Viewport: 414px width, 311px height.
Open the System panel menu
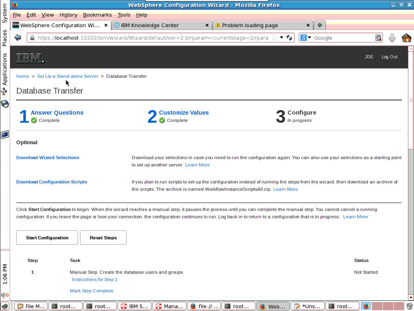(x=5, y=13)
